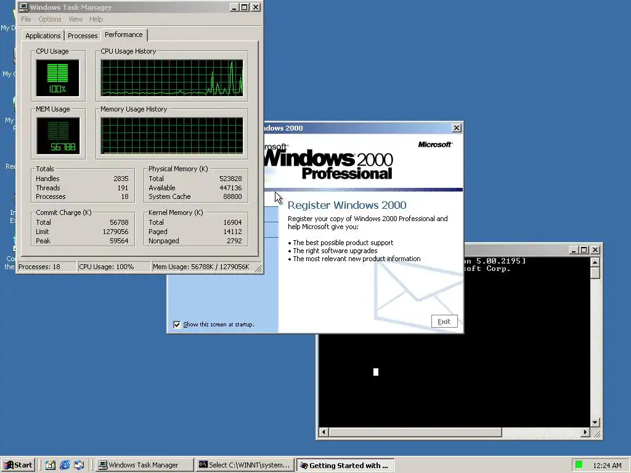Click down arrow of command prompt scrollbar

point(595,422)
